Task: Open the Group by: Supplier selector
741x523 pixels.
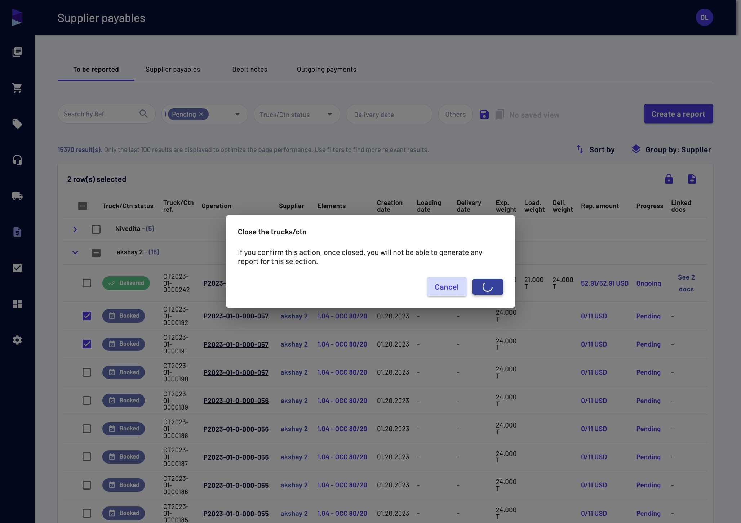Action: click(x=671, y=149)
